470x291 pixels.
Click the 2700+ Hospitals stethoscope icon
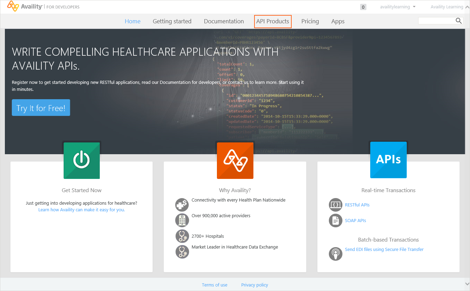[x=182, y=236]
